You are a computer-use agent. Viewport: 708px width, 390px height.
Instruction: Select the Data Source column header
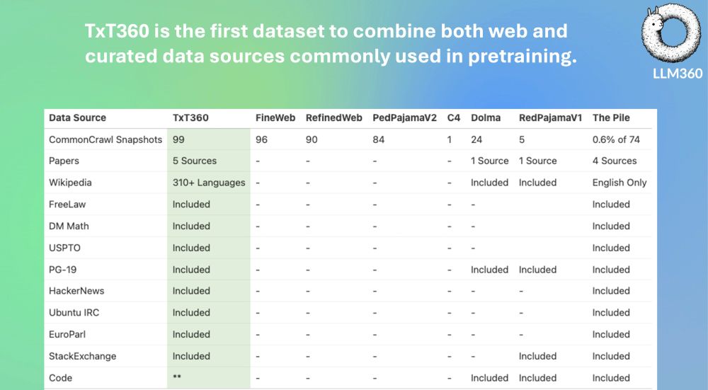[x=77, y=117]
